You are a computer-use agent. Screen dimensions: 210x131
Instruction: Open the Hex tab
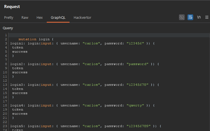pyautogui.click(x=40, y=18)
